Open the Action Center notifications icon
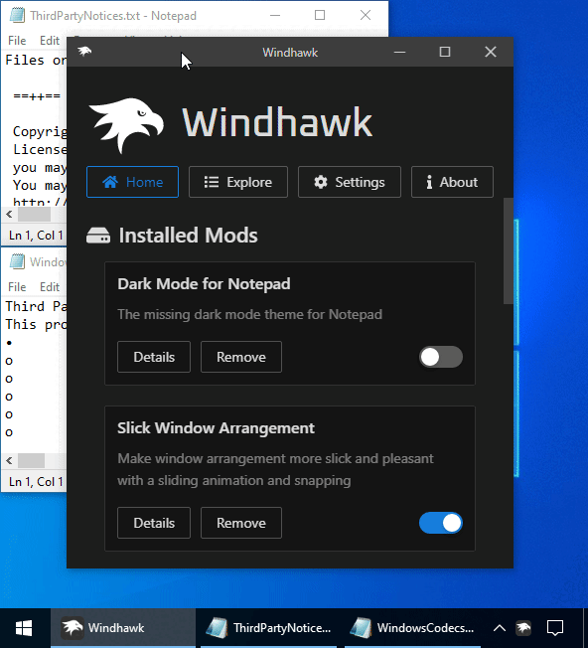Screen dimensions: 588x648 [555, 628]
